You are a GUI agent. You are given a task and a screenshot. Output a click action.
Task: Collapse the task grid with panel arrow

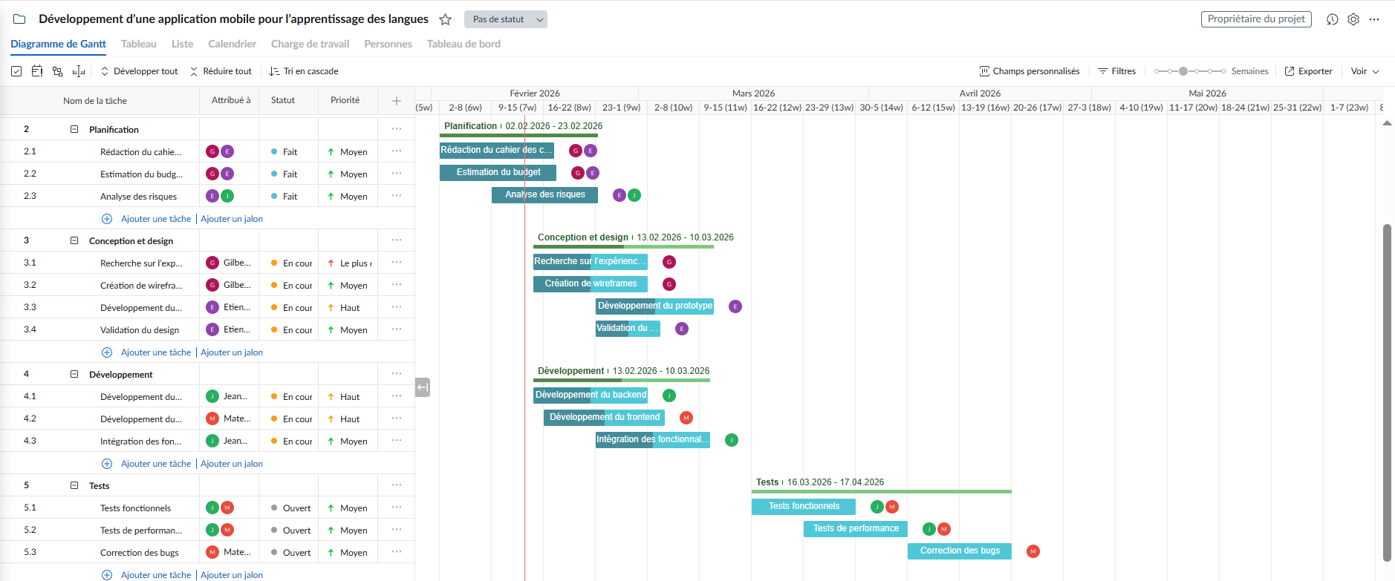pos(423,387)
